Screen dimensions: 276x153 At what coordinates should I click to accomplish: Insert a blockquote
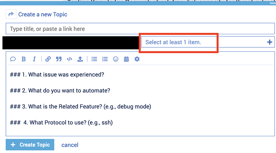[59, 59]
